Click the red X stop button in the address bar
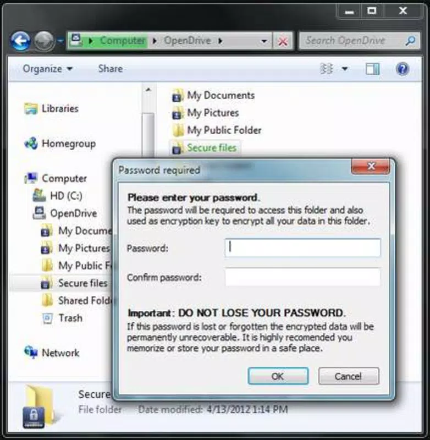 [283, 41]
